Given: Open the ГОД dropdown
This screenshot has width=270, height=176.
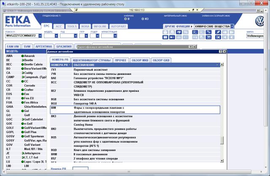Looking at the screenshot, I should 76,36.
